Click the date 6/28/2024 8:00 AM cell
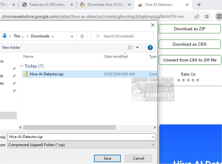 pyautogui.click(x=119, y=74)
